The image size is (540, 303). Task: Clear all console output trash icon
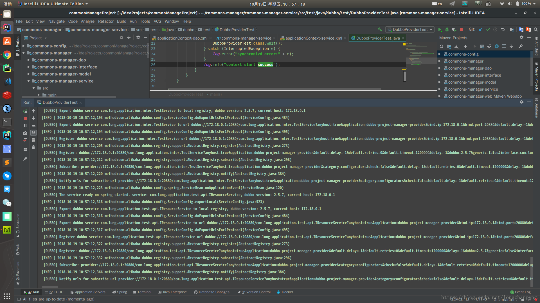[33, 147]
